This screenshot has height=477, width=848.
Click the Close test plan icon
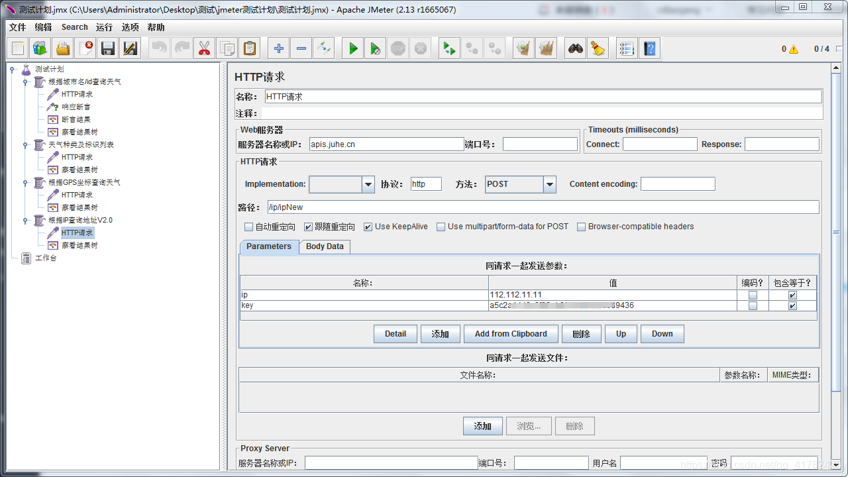coord(85,48)
